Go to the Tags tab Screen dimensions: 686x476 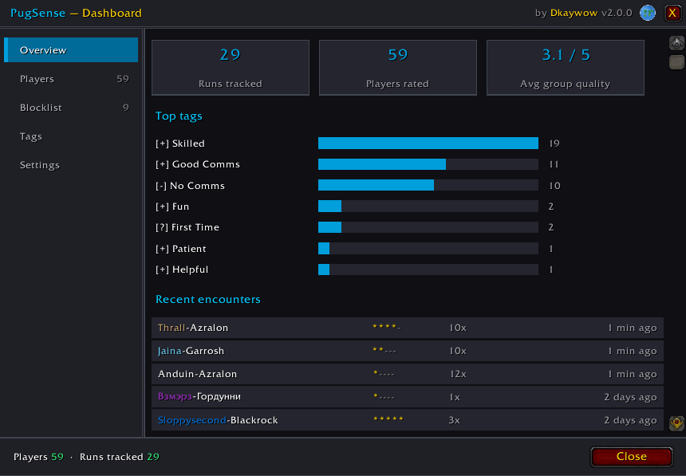coord(71,136)
